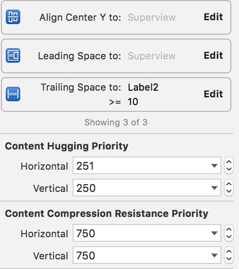Increment Hugging Priority Horizontal stepper up
239x269 pixels.
pos(229,162)
